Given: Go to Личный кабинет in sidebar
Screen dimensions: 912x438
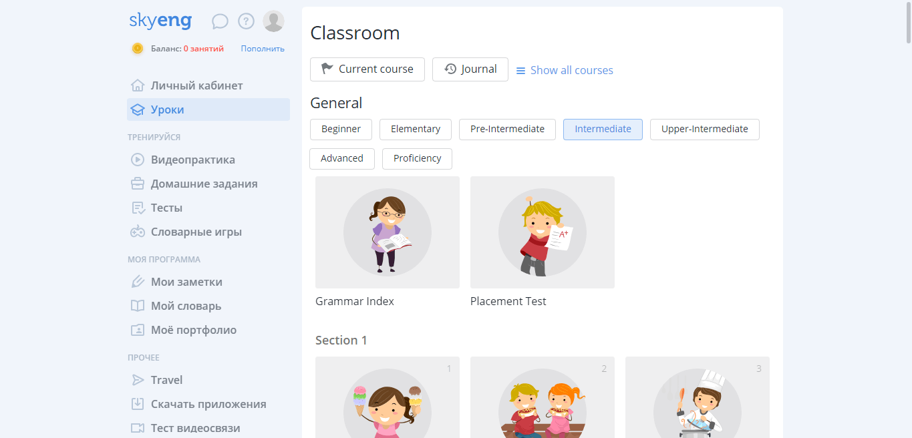Looking at the screenshot, I should click(196, 85).
